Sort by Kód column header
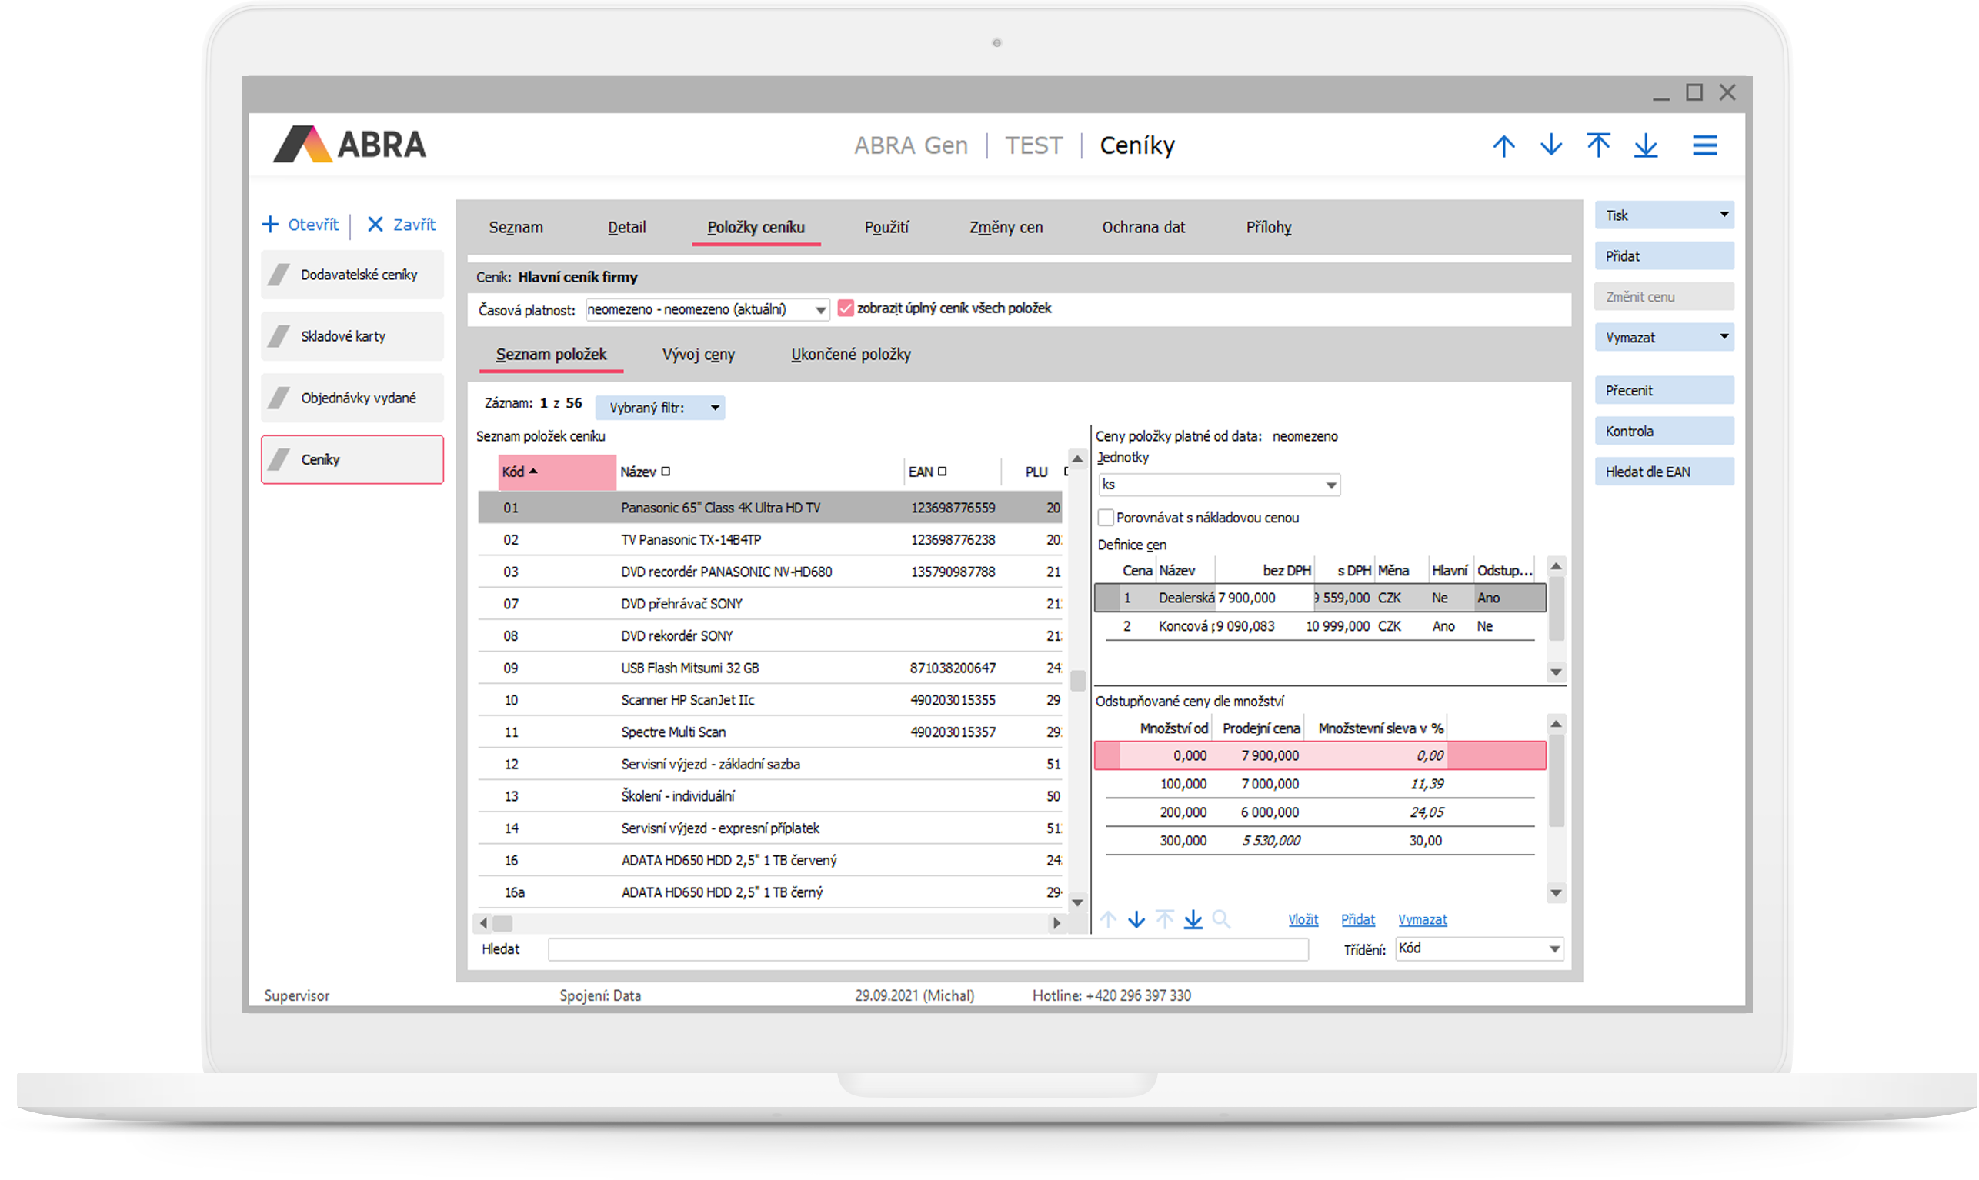The image size is (1979, 1180). coord(556,472)
